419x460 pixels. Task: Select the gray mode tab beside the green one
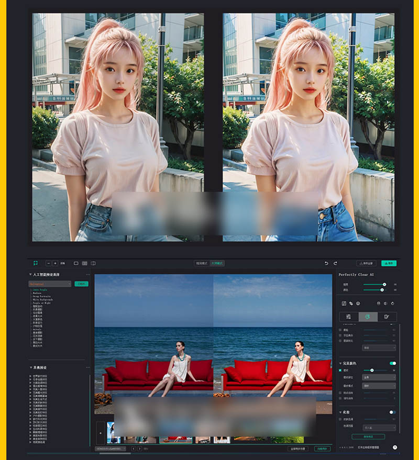tap(202, 263)
